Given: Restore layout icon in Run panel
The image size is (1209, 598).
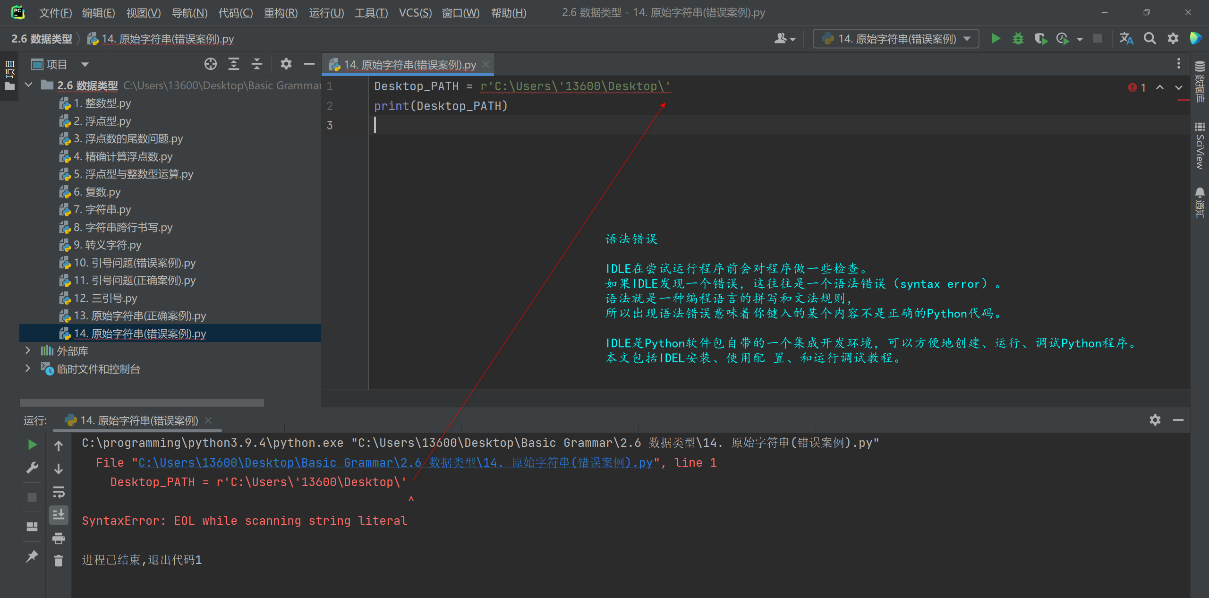Looking at the screenshot, I should pyautogui.click(x=32, y=526).
